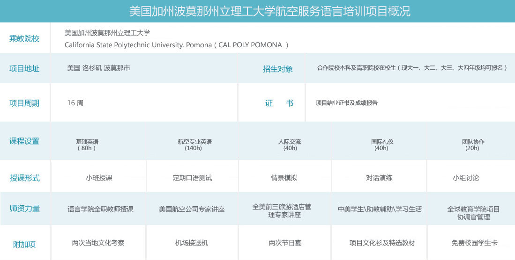This screenshot has width=515, height=260.
Task: Click the course cell 人际交流 (40h)
Action: 289,145
